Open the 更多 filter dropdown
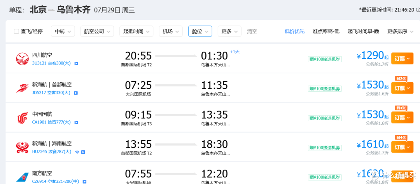Screen dimensions: 420x184 pos(229,31)
